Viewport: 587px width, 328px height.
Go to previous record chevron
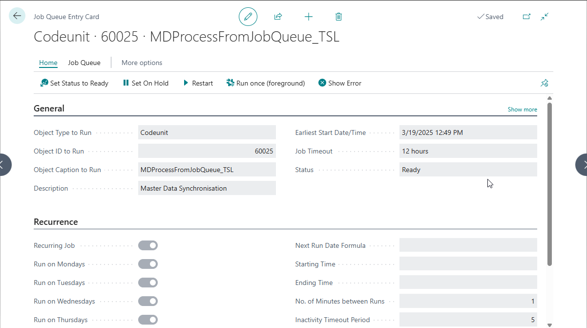tap(3, 165)
